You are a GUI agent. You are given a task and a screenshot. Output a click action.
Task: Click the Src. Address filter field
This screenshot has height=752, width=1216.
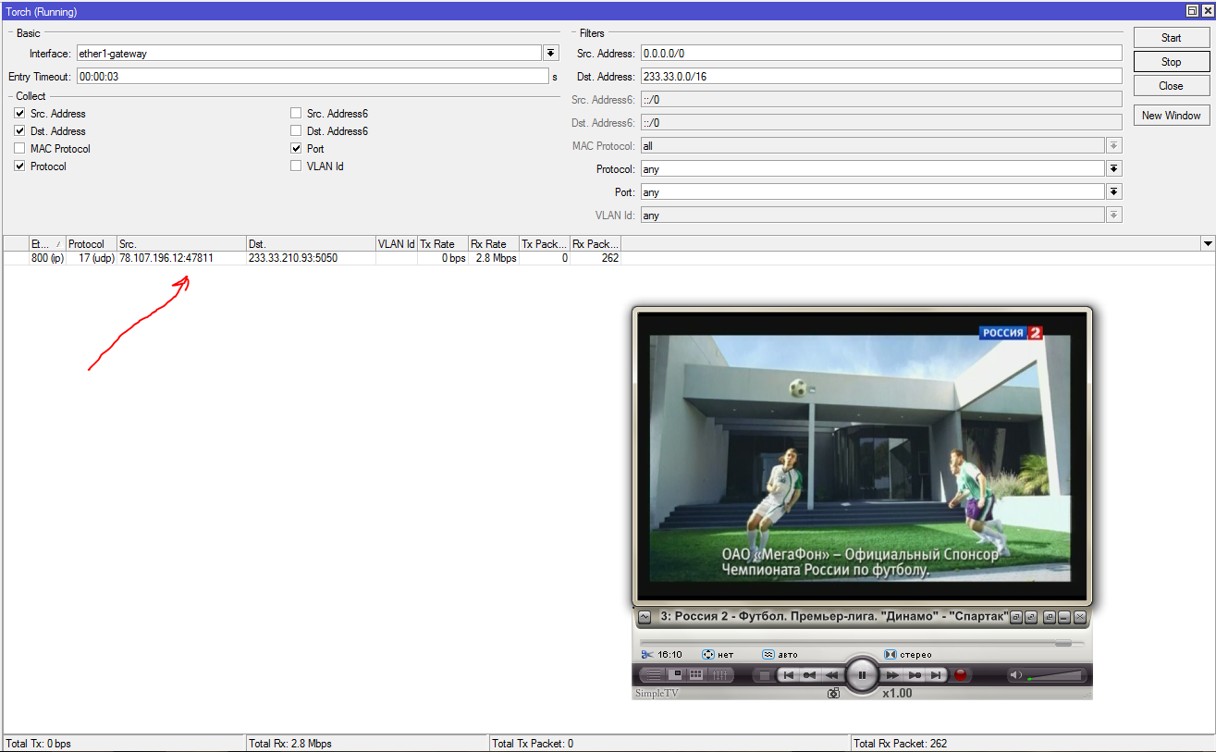point(881,54)
